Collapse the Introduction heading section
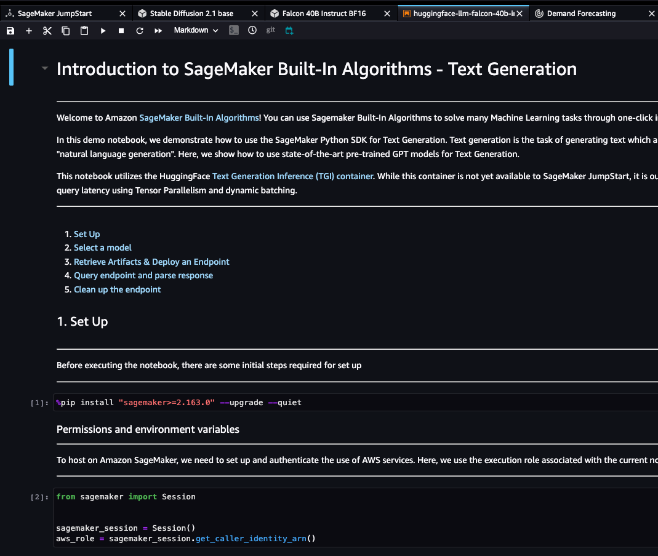658x556 pixels. (45, 68)
